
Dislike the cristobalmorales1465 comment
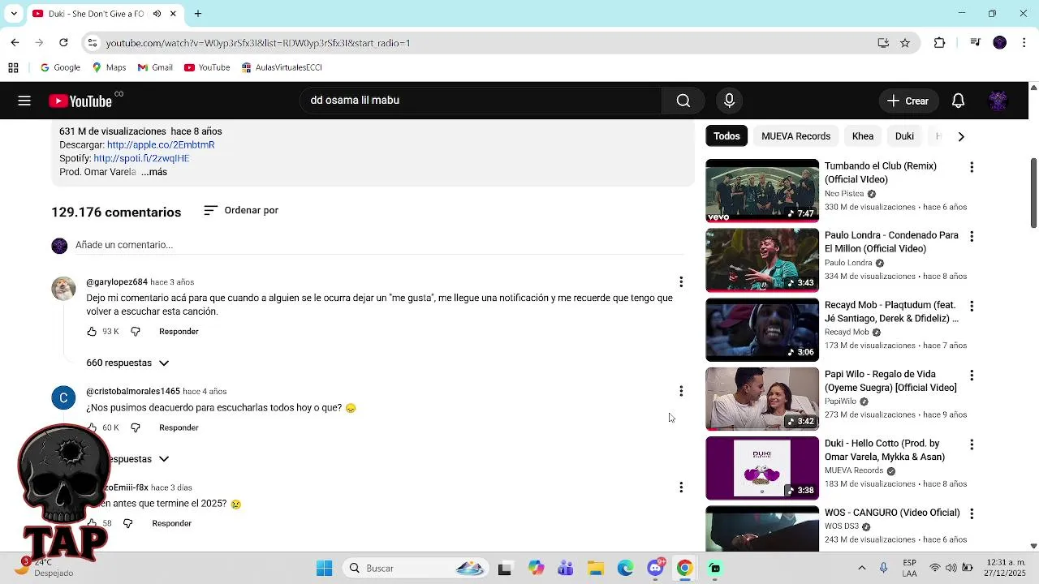tap(136, 427)
